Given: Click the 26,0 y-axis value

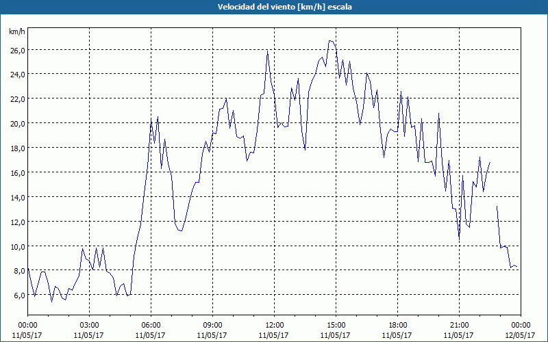Looking at the screenshot, I should coord(17,50).
